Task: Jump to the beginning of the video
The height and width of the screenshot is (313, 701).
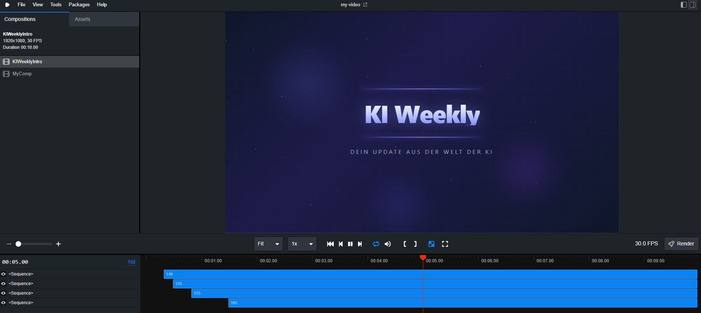Action: point(330,244)
